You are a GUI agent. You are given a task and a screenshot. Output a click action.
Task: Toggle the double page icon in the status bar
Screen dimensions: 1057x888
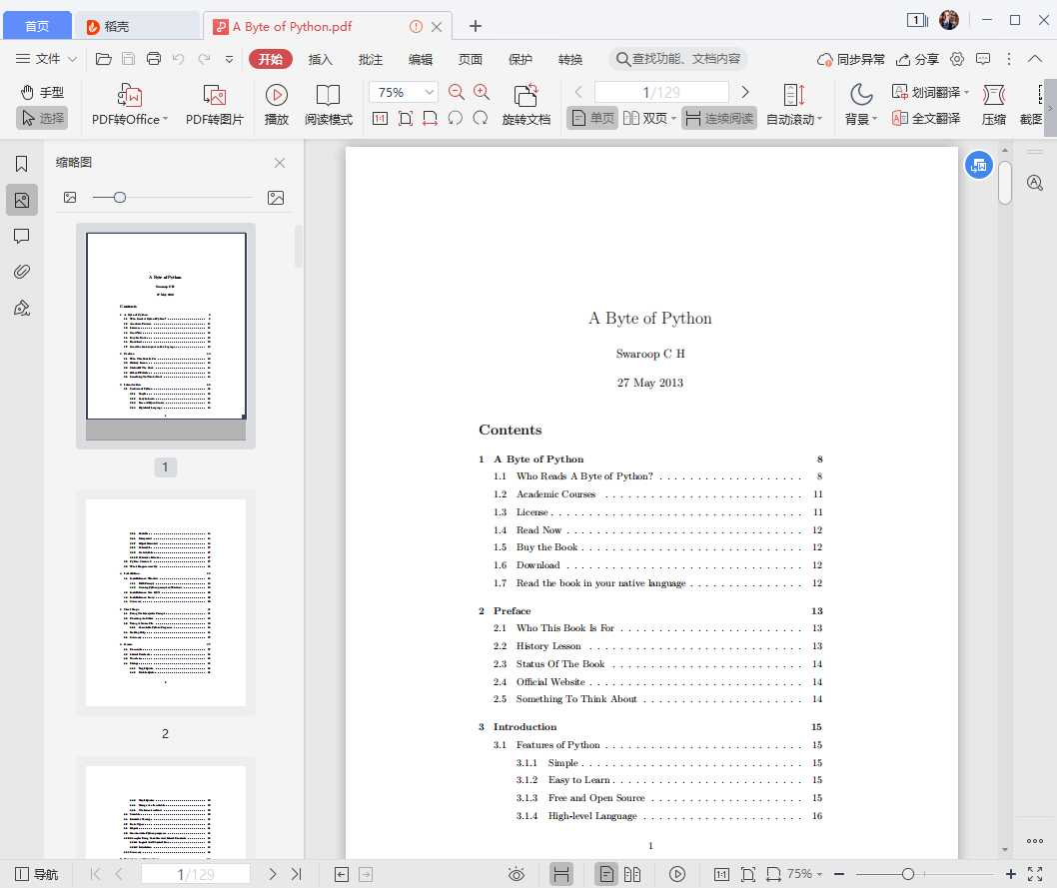click(632, 875)
